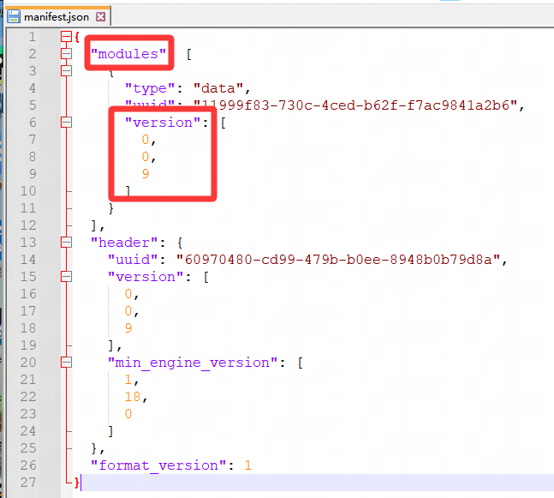554x498 pixels.
Task: Collapse the root object fold on line 1
Action: click(x=66, y=37)
